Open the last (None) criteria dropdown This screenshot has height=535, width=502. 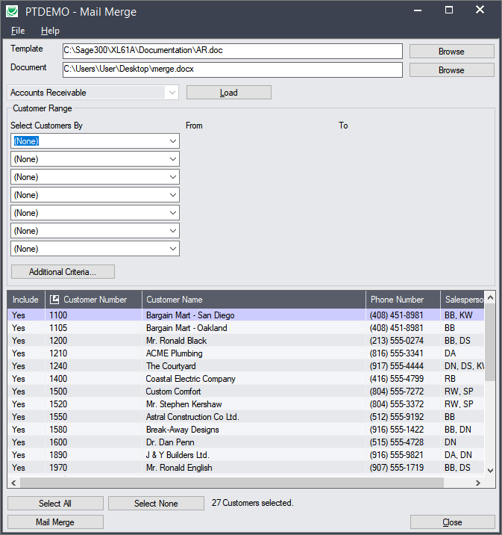(x=173, y=249)
